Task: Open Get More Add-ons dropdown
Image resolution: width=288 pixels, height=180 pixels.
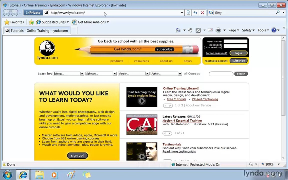Action: tap(90, 22)
